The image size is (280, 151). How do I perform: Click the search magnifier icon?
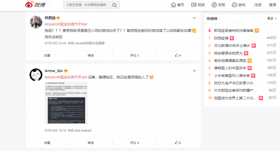click(114, 5)
